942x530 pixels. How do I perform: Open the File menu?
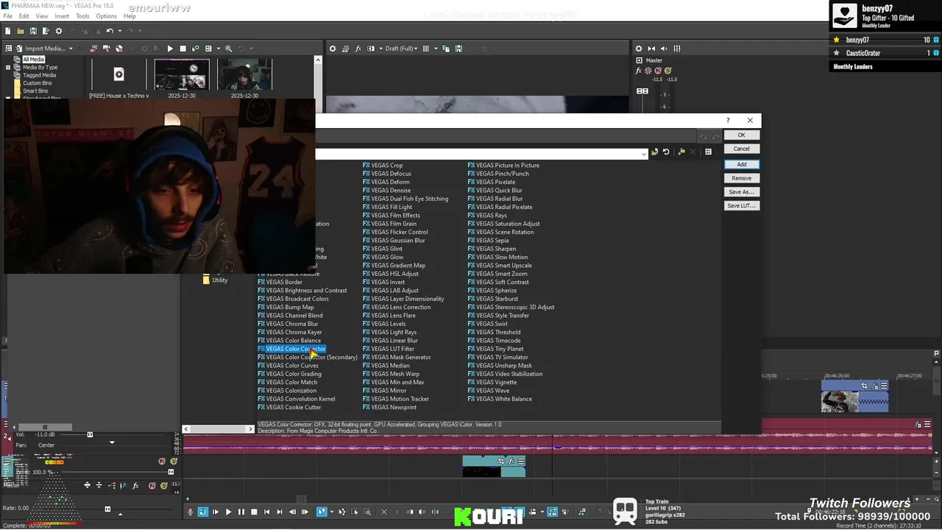pos(8,16)
